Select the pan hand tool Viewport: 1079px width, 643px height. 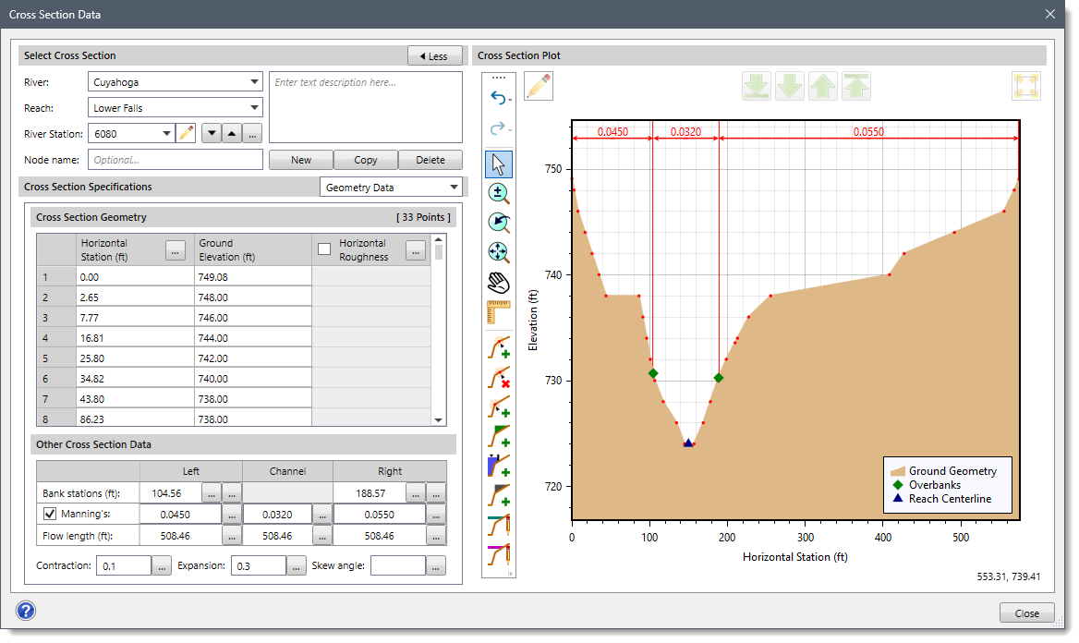(498, 283)
